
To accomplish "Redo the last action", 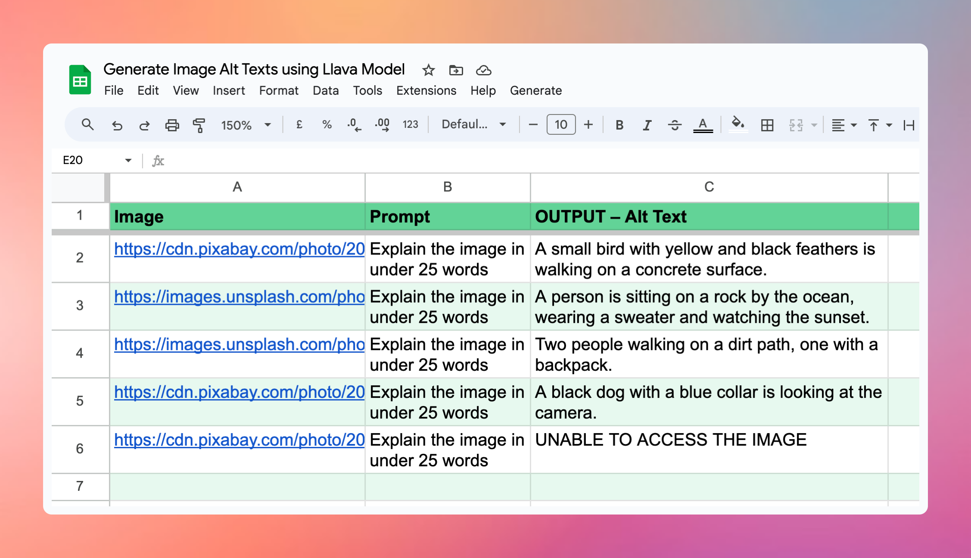I will pyautogui.click(x=144, y=125).
